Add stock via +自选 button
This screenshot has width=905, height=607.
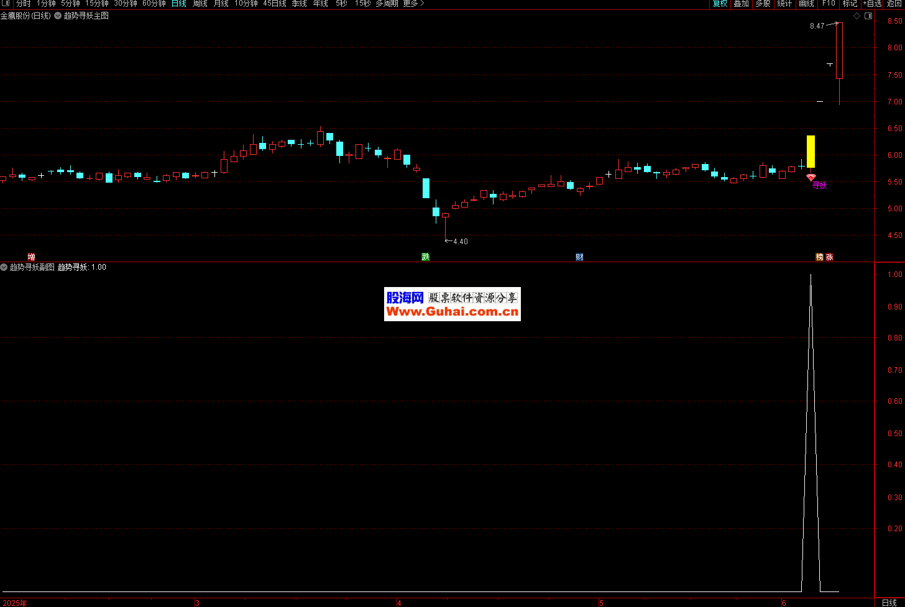[872, 3]
